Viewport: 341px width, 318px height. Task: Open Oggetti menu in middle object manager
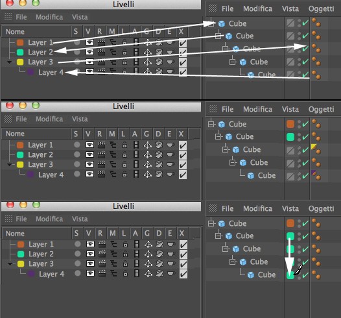point(321,109)
